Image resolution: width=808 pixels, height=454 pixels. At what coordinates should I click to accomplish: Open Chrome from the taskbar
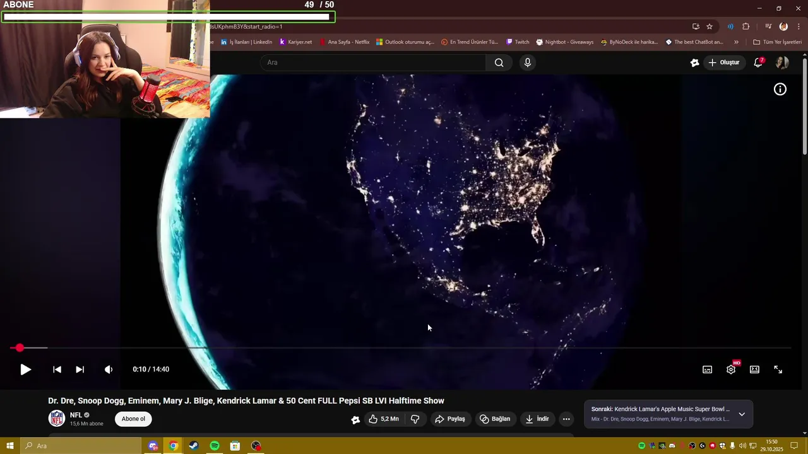174,446
